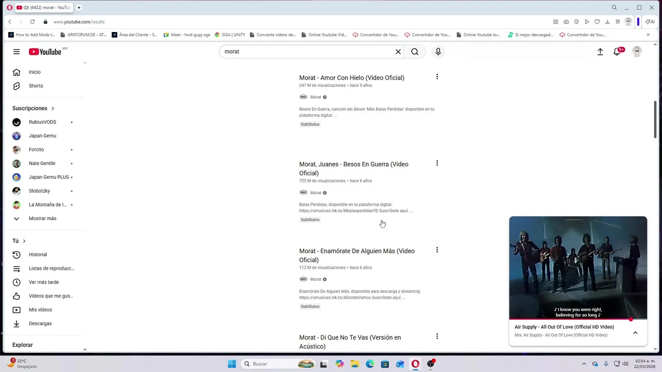Open Microsoft Edge from taskbar
662x372 pixels.
(370, 364)
